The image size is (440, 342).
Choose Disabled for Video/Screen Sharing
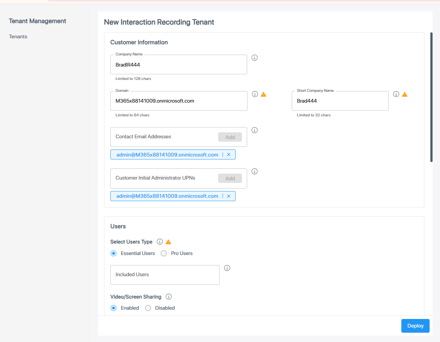click(x=148, y=308)
